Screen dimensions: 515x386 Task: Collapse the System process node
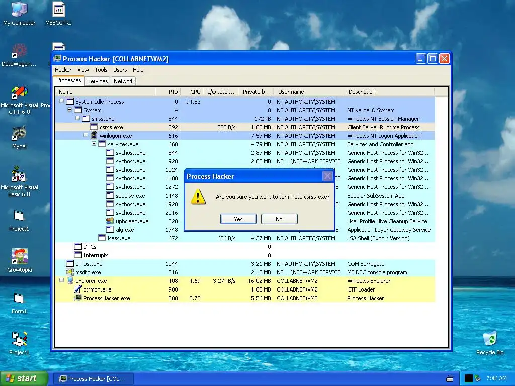coord(69,110)
